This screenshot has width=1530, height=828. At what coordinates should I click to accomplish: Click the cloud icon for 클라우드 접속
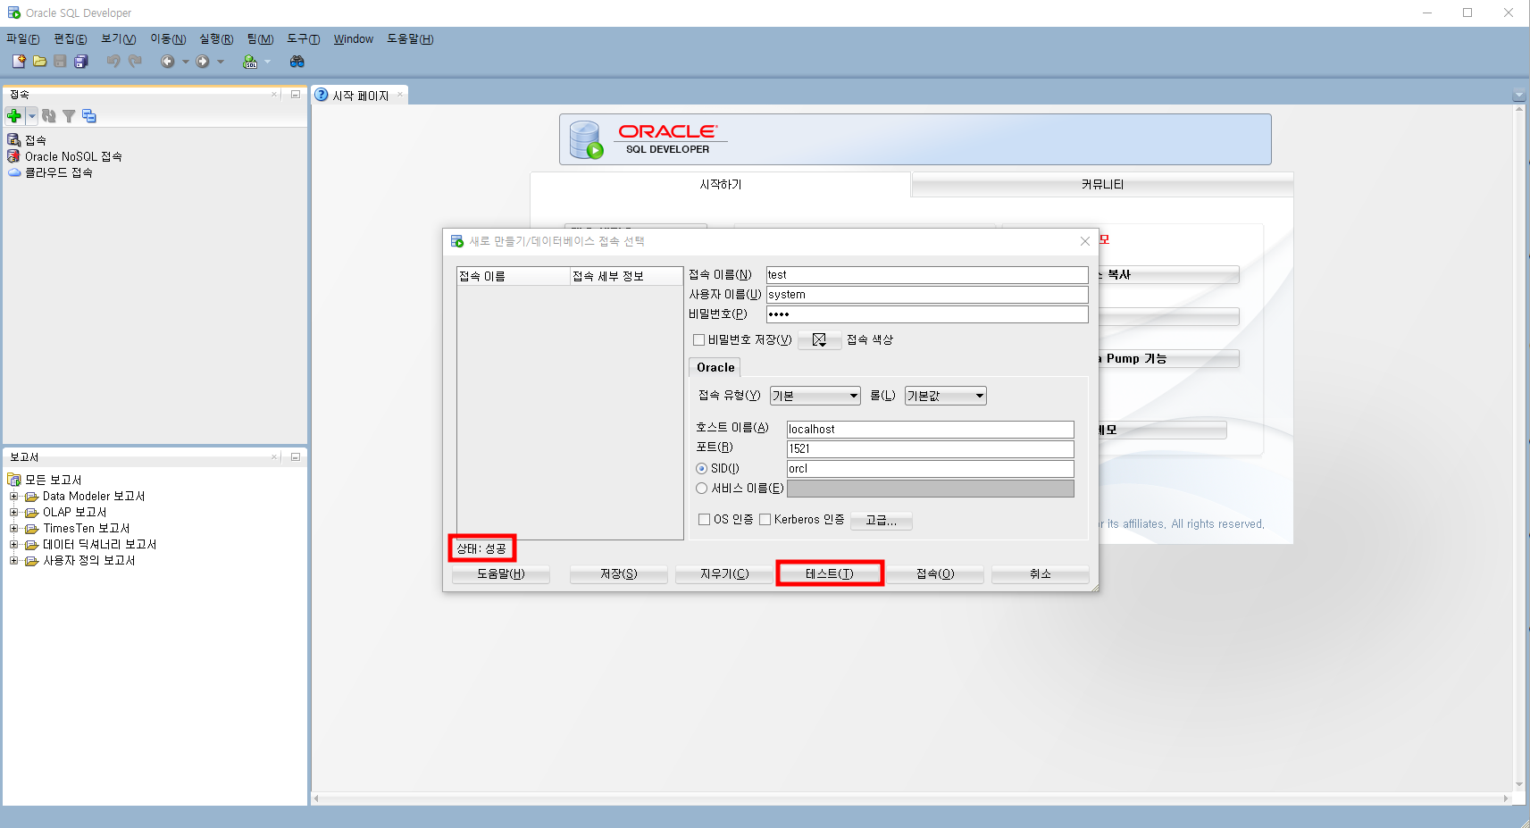click(x=14, y=172)
